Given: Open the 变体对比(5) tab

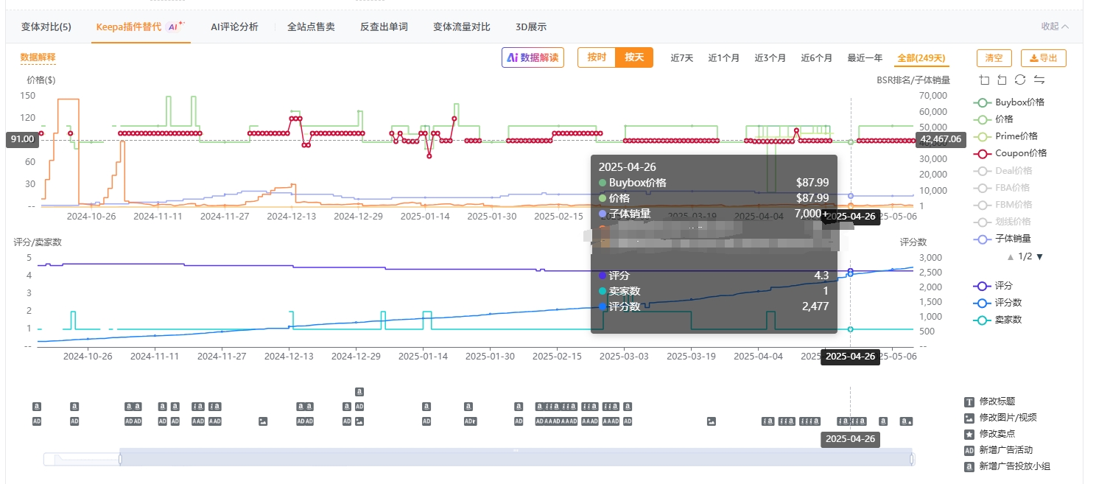Looking at the screenshot, I should [46, 27].
